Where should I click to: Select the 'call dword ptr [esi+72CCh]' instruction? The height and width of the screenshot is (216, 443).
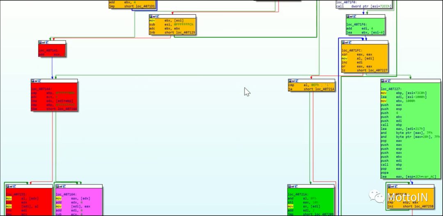coord(363,6)
